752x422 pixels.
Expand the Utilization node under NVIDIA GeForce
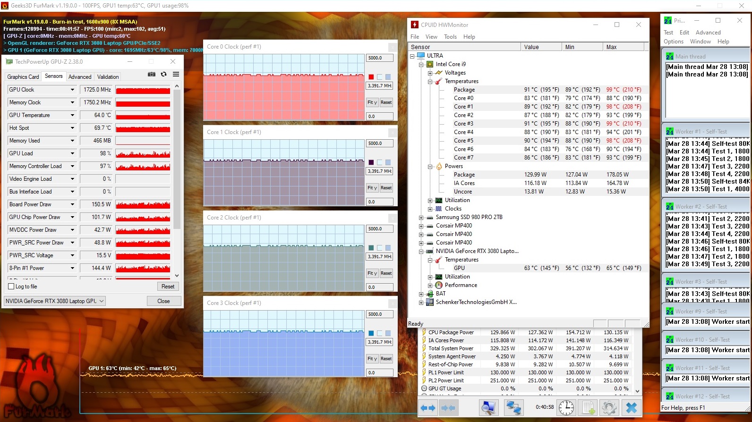[x=430, y=277]
